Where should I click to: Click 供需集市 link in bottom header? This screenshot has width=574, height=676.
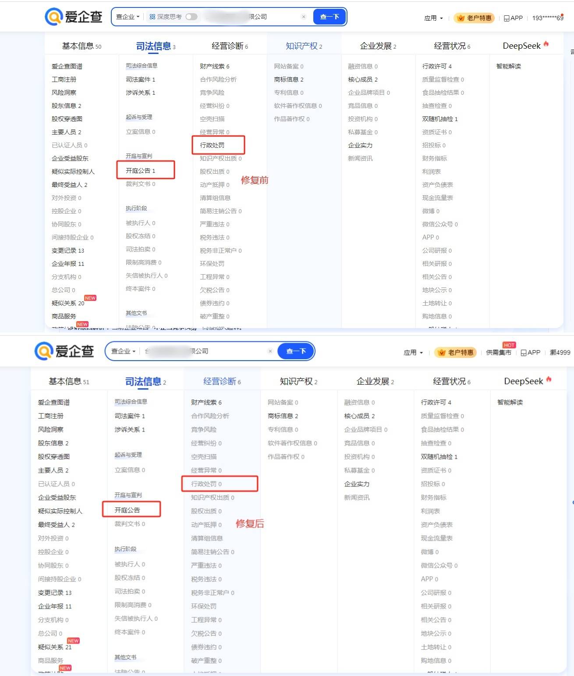[499, 352]
